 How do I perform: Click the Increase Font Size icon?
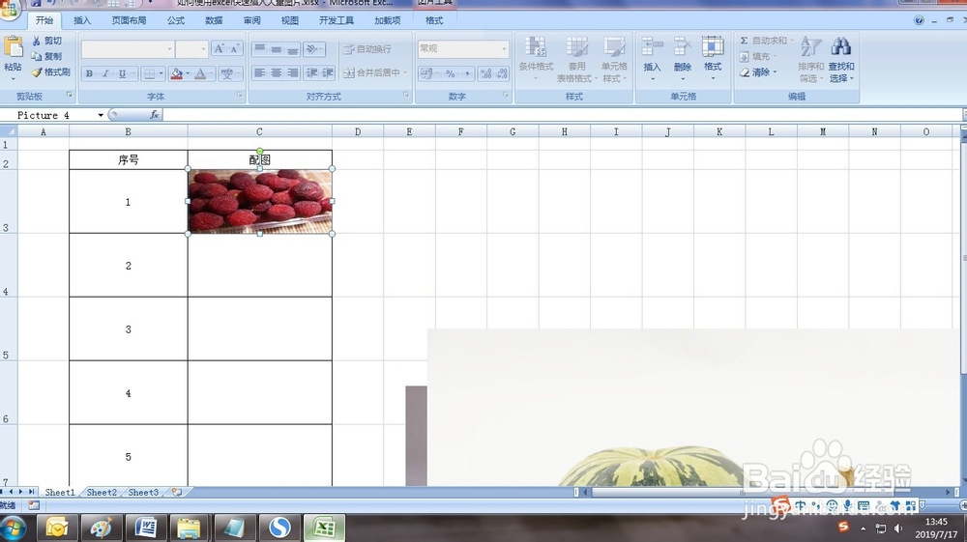(219, 48)
